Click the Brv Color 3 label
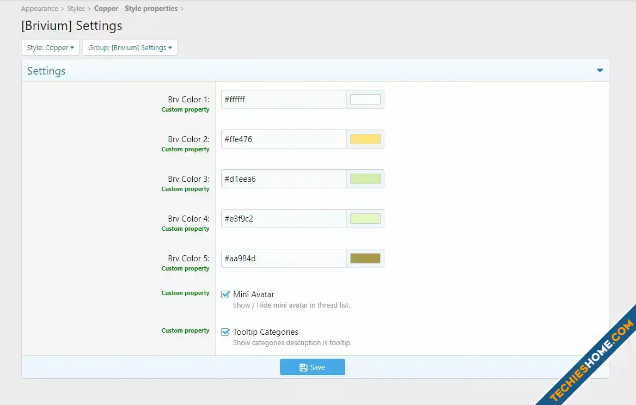This screenshot has height=405, width=636. (188, 179)
